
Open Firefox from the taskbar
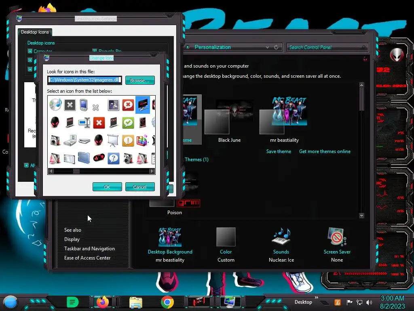point(102,302)
